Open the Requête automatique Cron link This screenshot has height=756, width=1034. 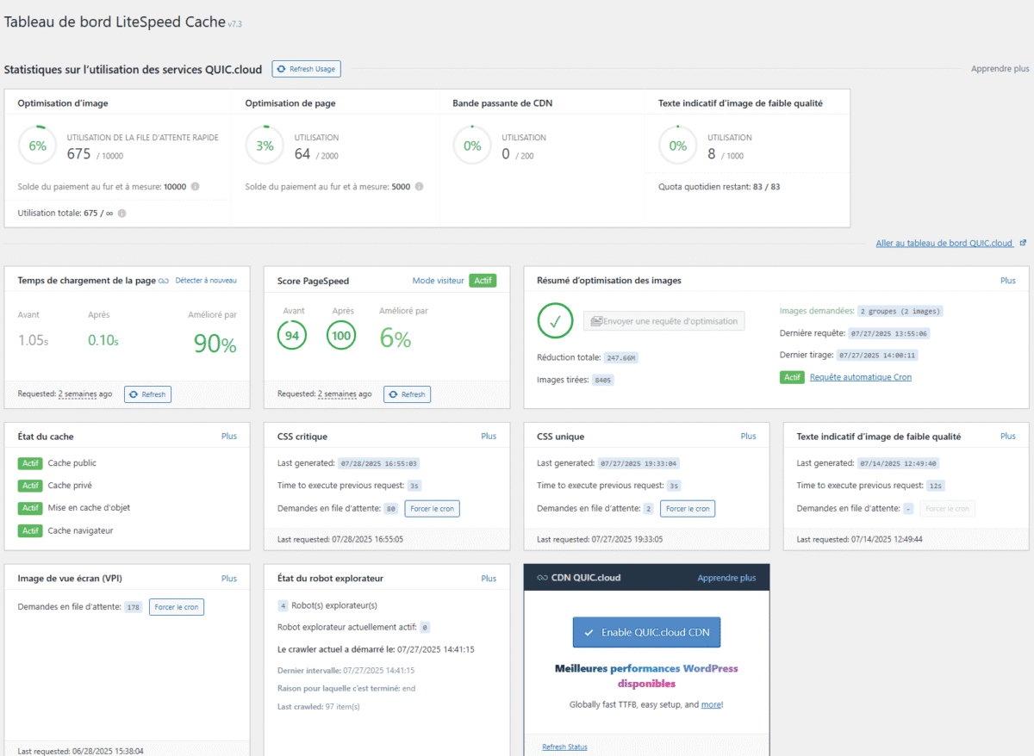[860, 377]
